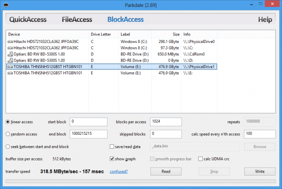
Task: Uncheck the show graph option
Action: 112,159
